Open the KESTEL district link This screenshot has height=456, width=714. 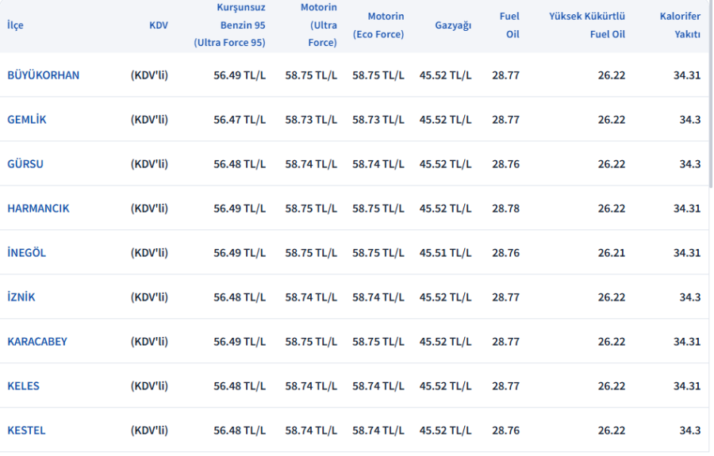coord(26,431)
